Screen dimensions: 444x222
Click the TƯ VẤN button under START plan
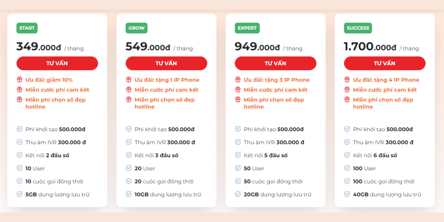[x=57, y=63]
